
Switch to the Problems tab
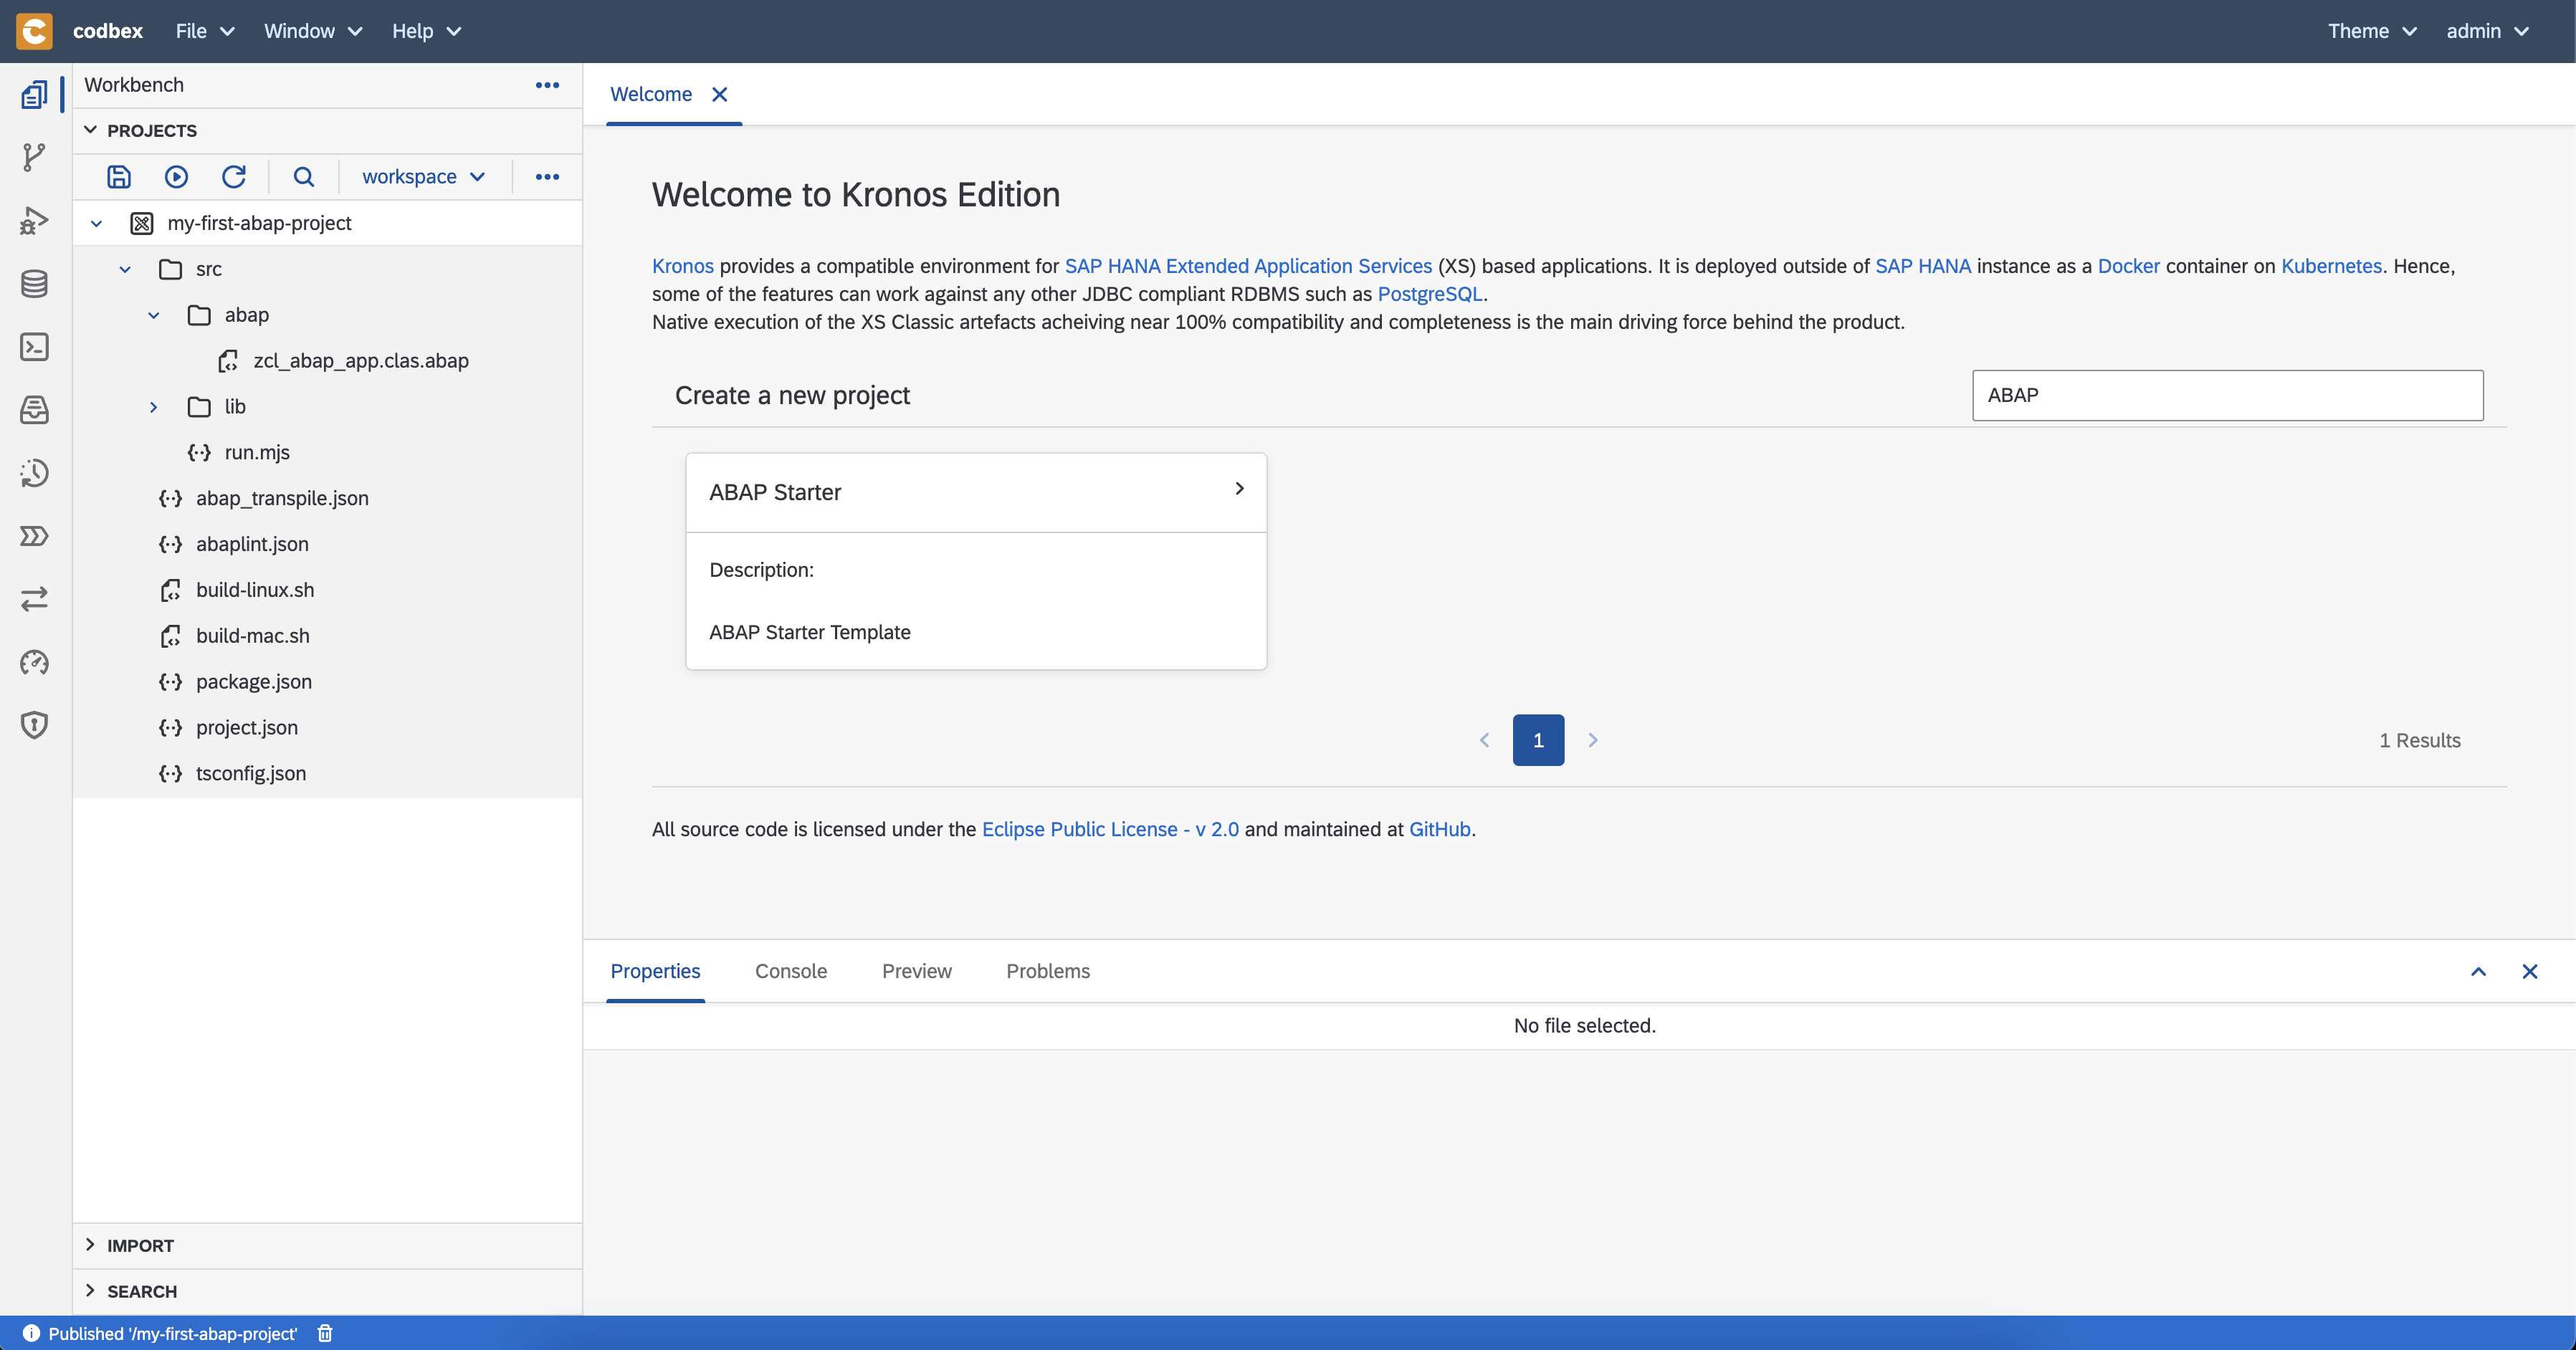pyautogui.click(x=1048, y=971)
